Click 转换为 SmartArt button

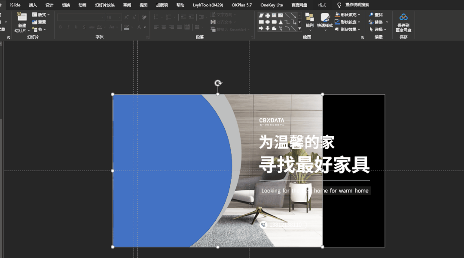click(229, 30)
